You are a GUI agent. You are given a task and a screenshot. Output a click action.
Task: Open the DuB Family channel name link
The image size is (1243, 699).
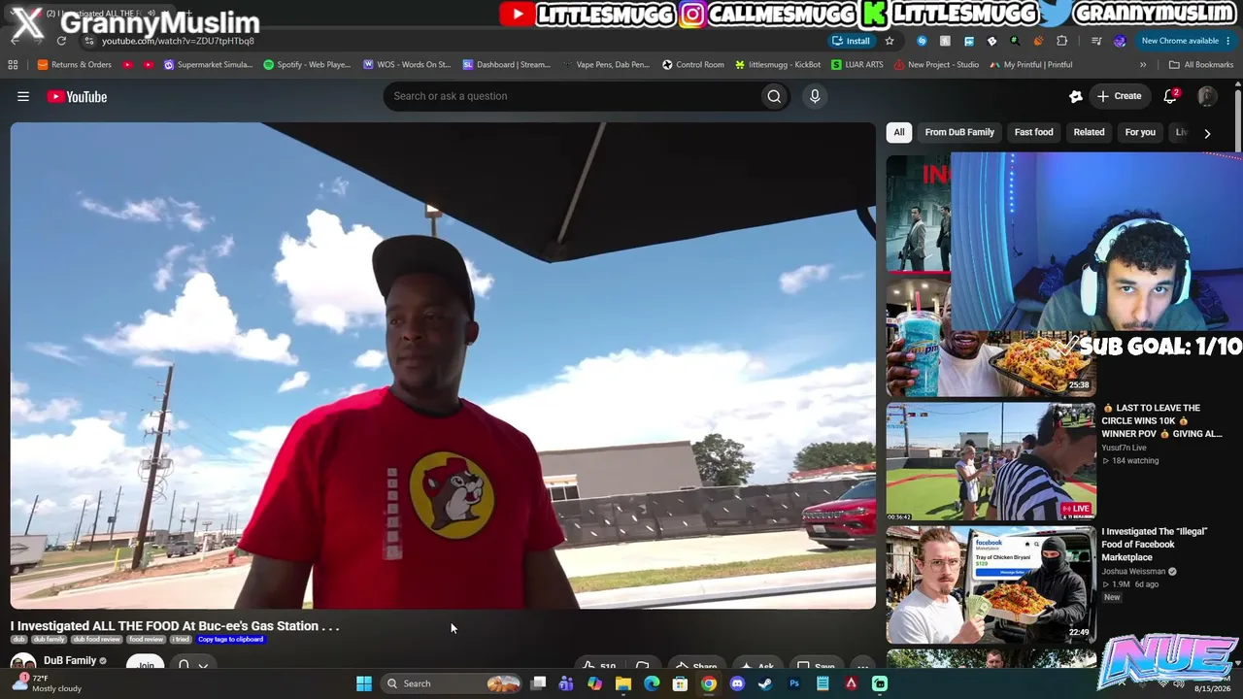(x=70, y=661)
